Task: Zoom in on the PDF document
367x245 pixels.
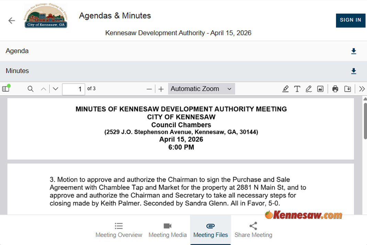Action: pyautogui.click(x=161, y=89)
